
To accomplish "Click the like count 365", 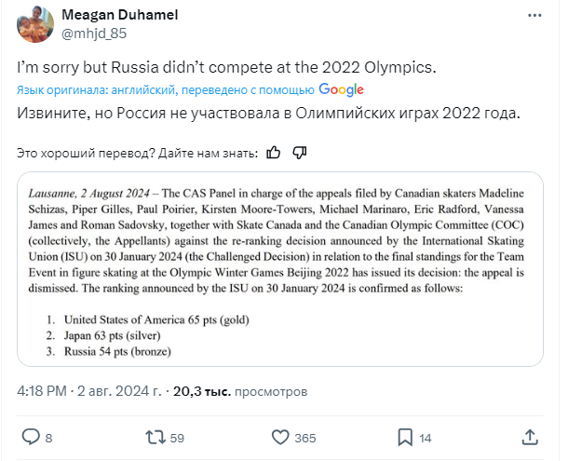I will coord(304,438).
